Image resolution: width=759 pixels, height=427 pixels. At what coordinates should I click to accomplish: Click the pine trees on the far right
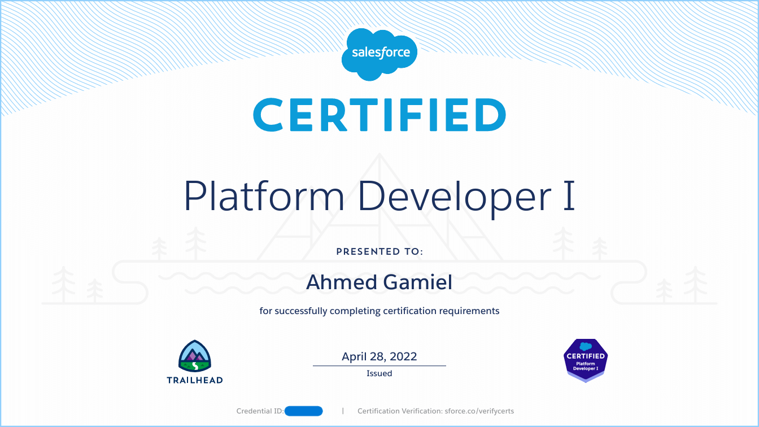coord(681,285)
